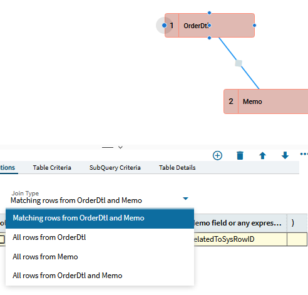Click the left connection handle of OrderDtl
This screenshot has height=295, width=308.
pos(164,26)
